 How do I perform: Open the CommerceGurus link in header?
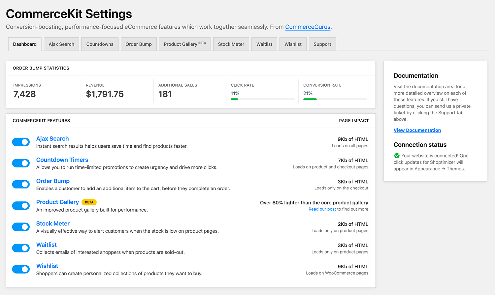(x=308, y=27)
